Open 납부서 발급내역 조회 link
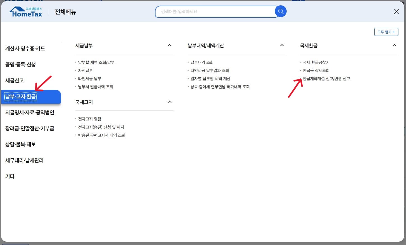The image size is (406, 245). click(96, 87)
